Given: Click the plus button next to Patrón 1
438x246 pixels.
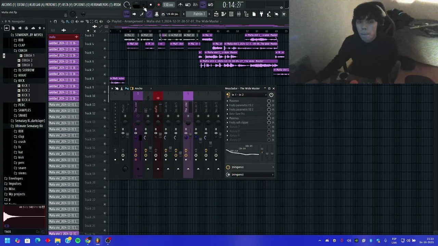Looking at the screenshot, I should click(209, 14).
